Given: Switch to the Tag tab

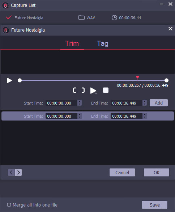Looking at the screenshot, I should point(102,44).
